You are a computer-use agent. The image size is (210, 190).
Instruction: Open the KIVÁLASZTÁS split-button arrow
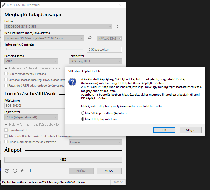point(120,39)
